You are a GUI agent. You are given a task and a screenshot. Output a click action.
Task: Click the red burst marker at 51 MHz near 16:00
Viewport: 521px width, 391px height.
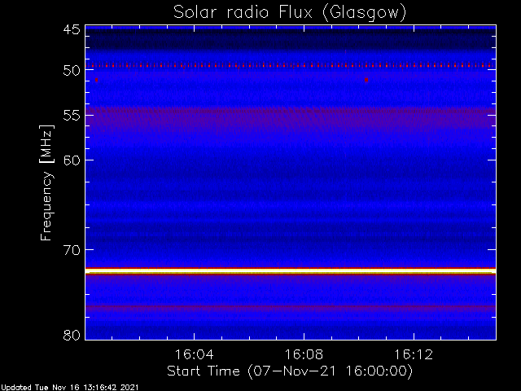(x=96, y=80)
